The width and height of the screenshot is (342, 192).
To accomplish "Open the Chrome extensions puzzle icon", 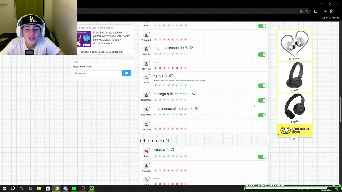I will pyautogui.click(x=316, y=11).
